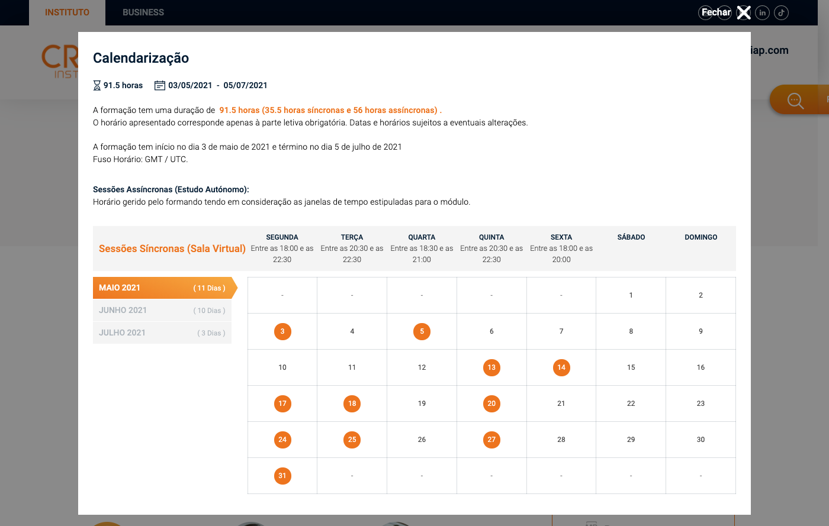Select highlighted session day 24
This screenshot has height=526, width=829.
[x=282, y=440]
